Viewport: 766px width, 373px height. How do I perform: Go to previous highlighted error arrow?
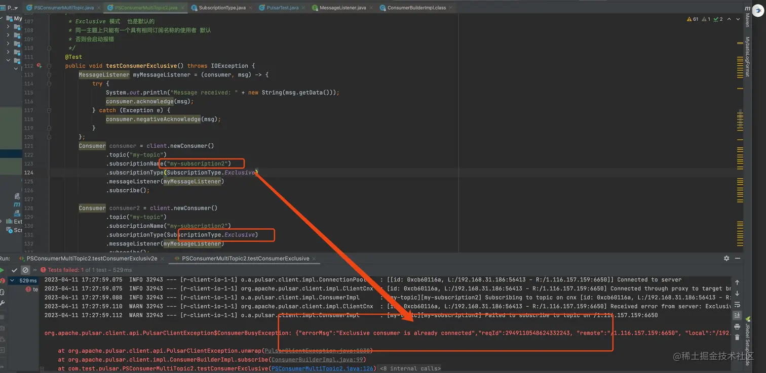click(729, 19)
